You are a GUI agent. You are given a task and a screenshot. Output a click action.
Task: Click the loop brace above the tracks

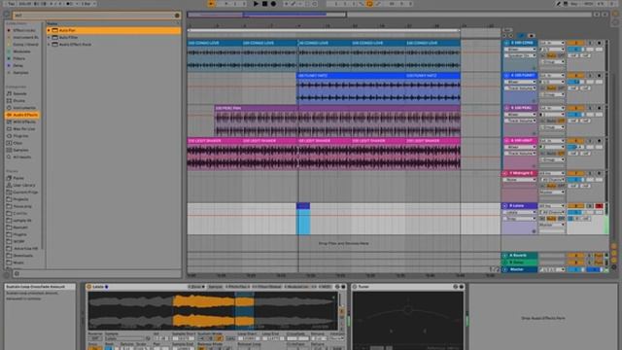pyautogui.click(x=324, y=30)
